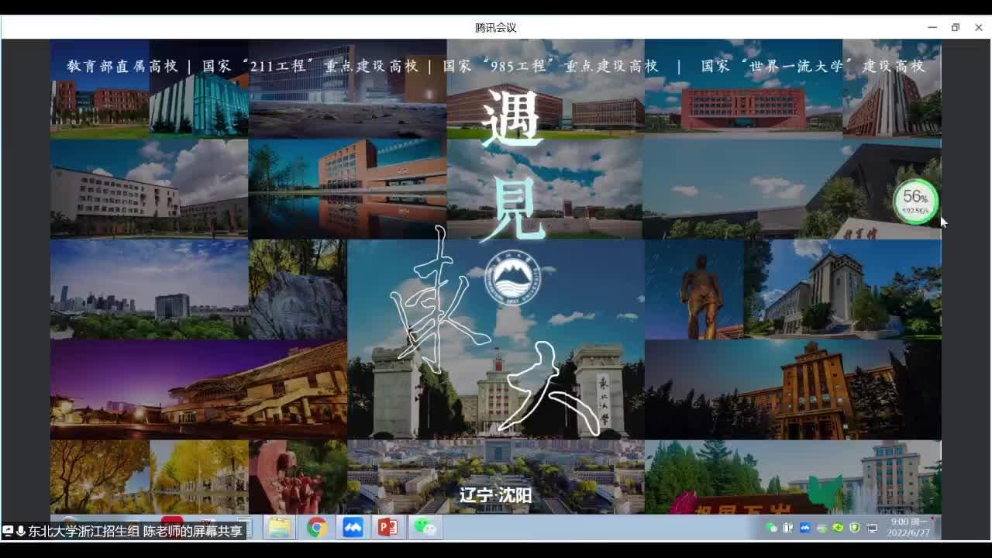Click the security shield tray icon

pos(855,528)
